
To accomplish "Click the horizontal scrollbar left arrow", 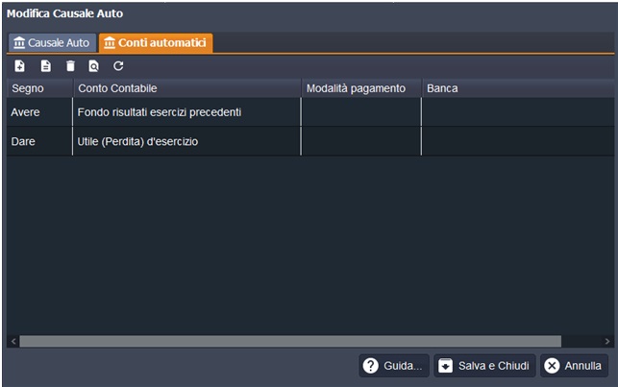I will coord(13,341).
